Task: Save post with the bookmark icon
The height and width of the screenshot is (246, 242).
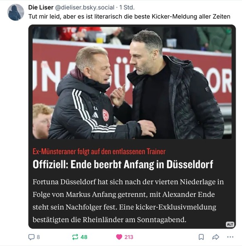Action: click(x=201, y=237)
